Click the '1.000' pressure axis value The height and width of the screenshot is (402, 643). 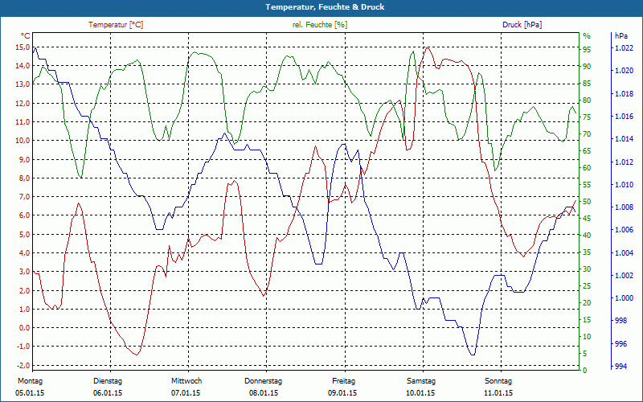pyautogui.click(x=625, y=298)
